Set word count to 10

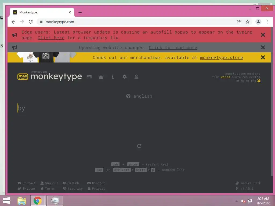pyautogui.click(x=237, y=81)
